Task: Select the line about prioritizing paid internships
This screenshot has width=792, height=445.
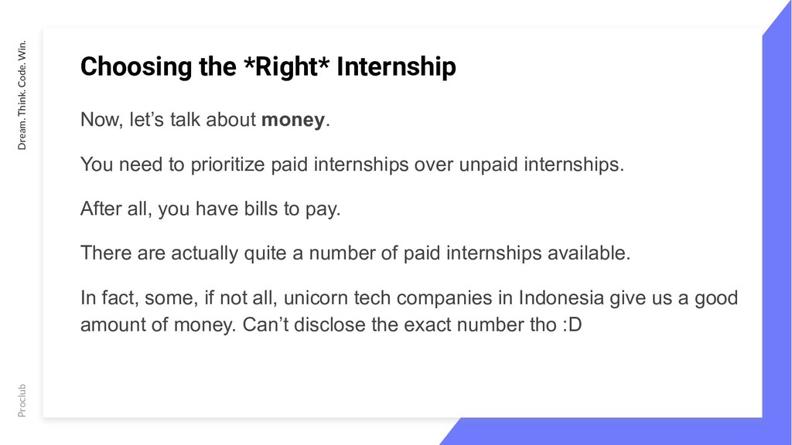Action: 352,165
